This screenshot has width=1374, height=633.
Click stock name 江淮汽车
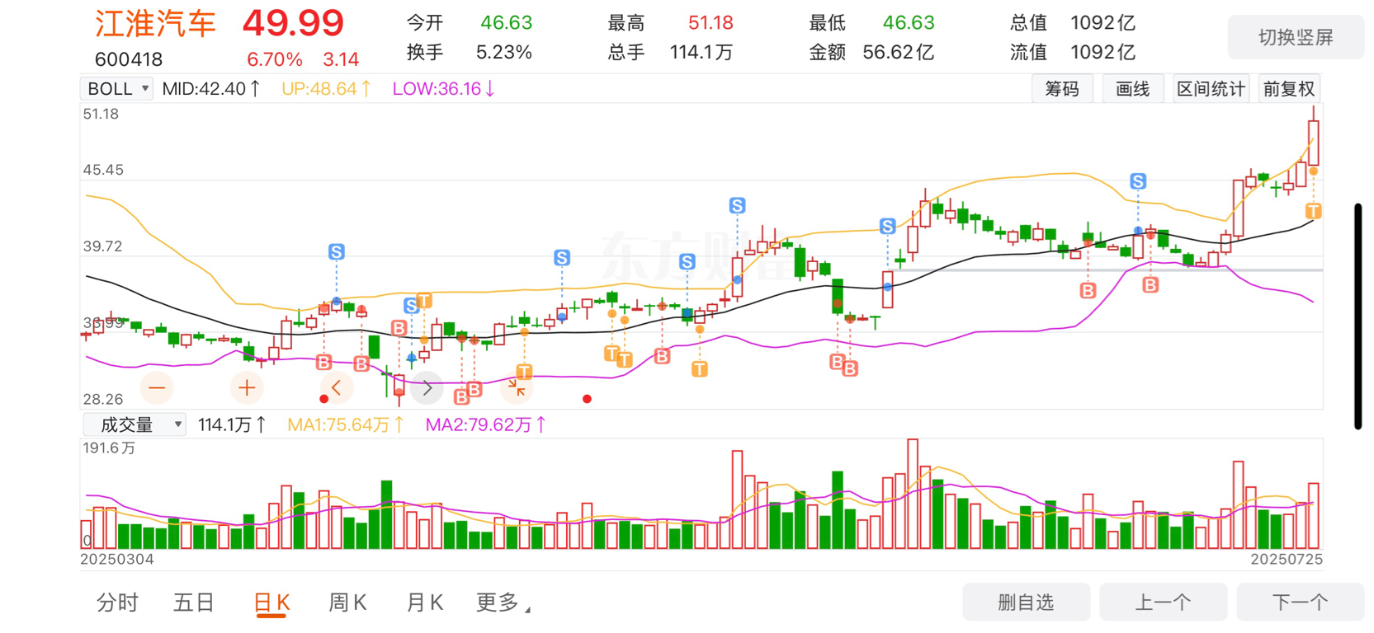point(155,24)
